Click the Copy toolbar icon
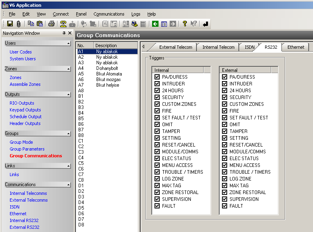Screen dimensions: 313x232 [31, 24]
